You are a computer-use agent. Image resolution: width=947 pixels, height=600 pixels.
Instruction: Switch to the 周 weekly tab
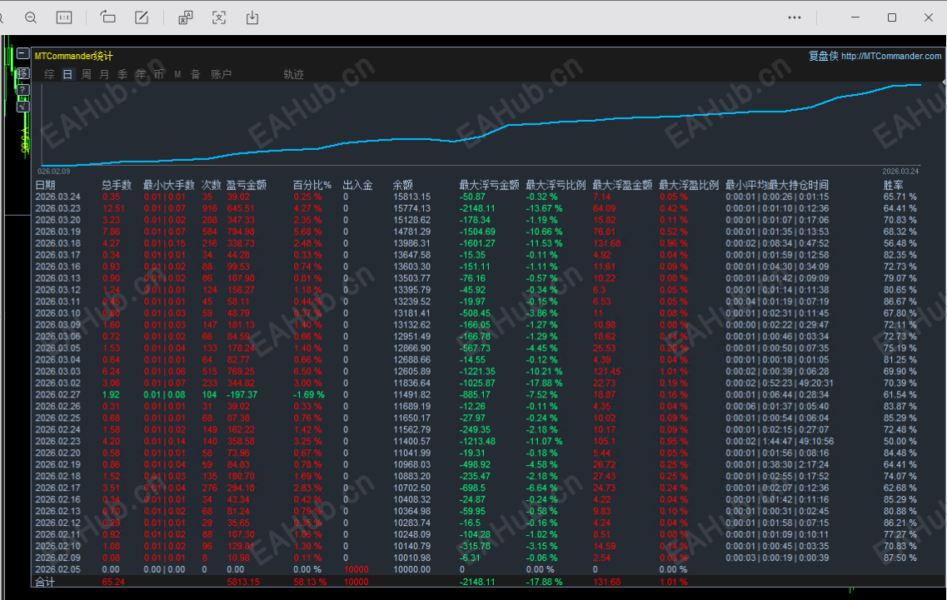pos(87,74)
